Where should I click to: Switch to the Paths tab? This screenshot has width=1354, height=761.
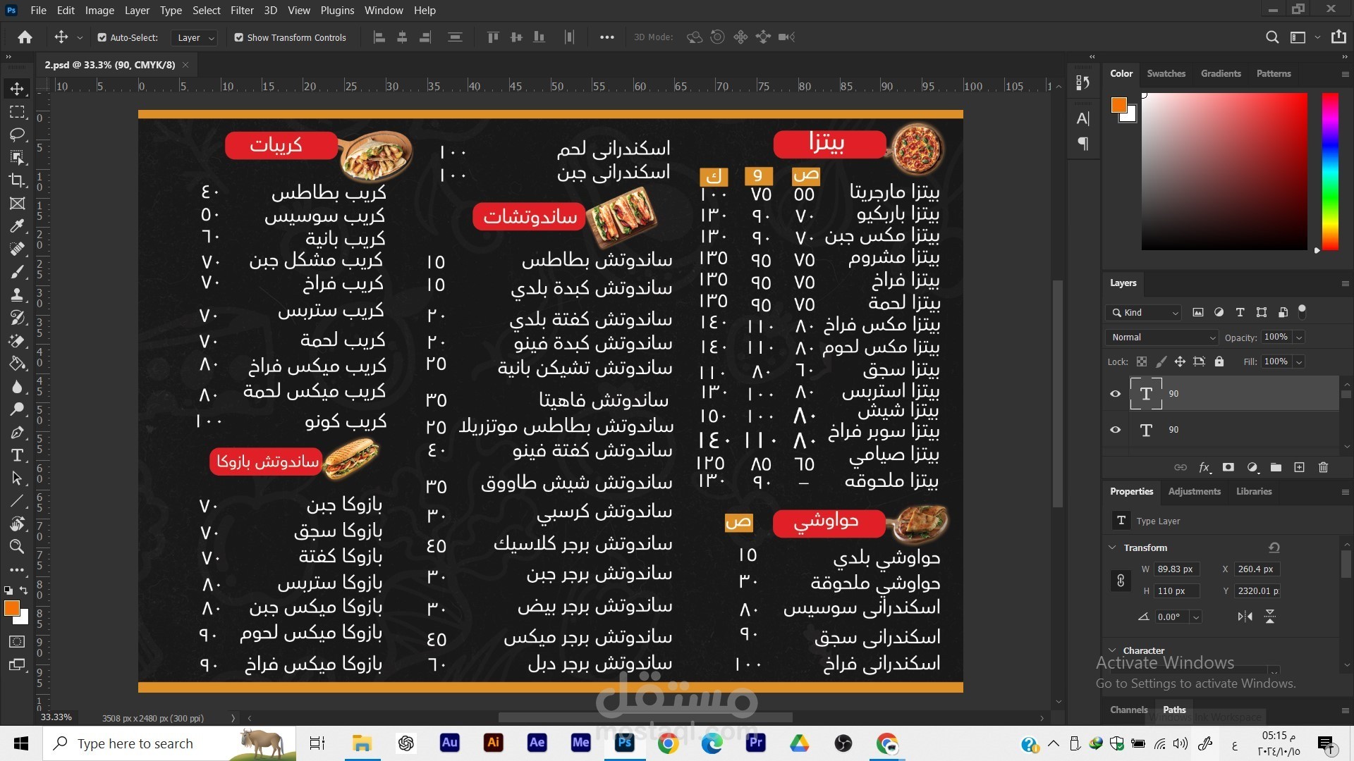point(1174,710)
